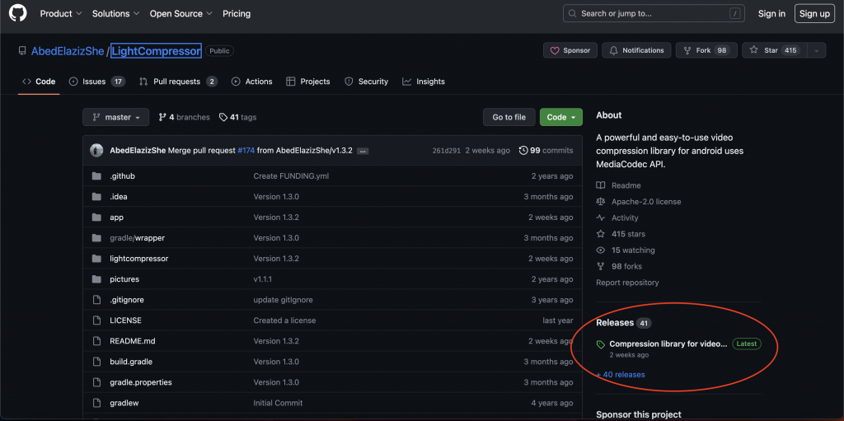Viewport: 844px width, 421px height.
Task: Click Sign in
Action: (771, 13)
